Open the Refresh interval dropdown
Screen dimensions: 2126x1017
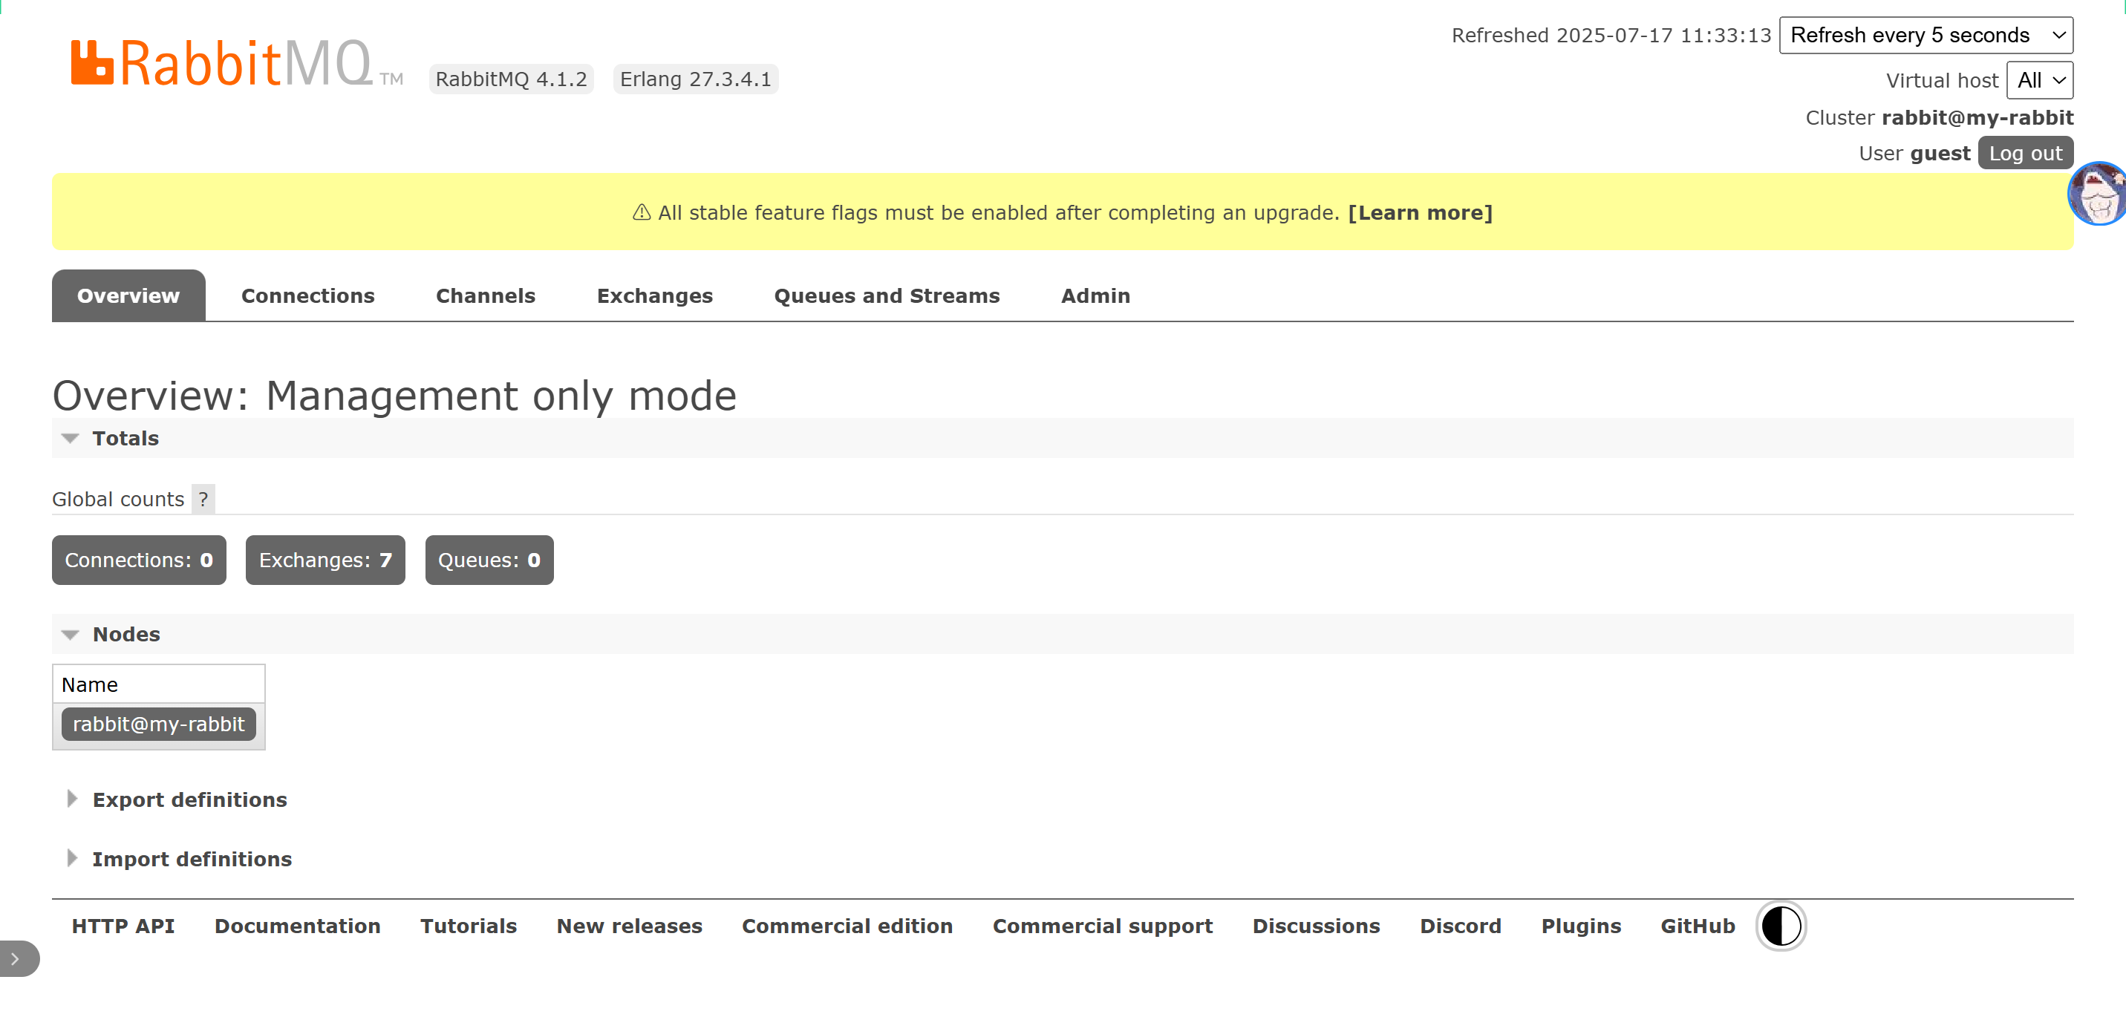pos(1926,36)
